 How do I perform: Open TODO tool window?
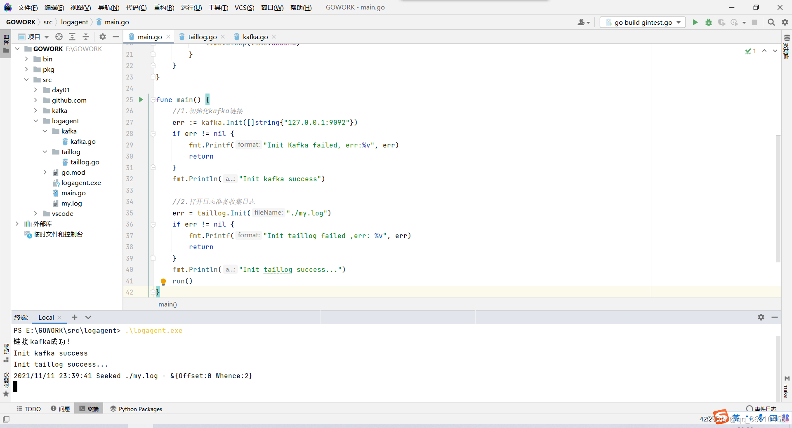29,409
